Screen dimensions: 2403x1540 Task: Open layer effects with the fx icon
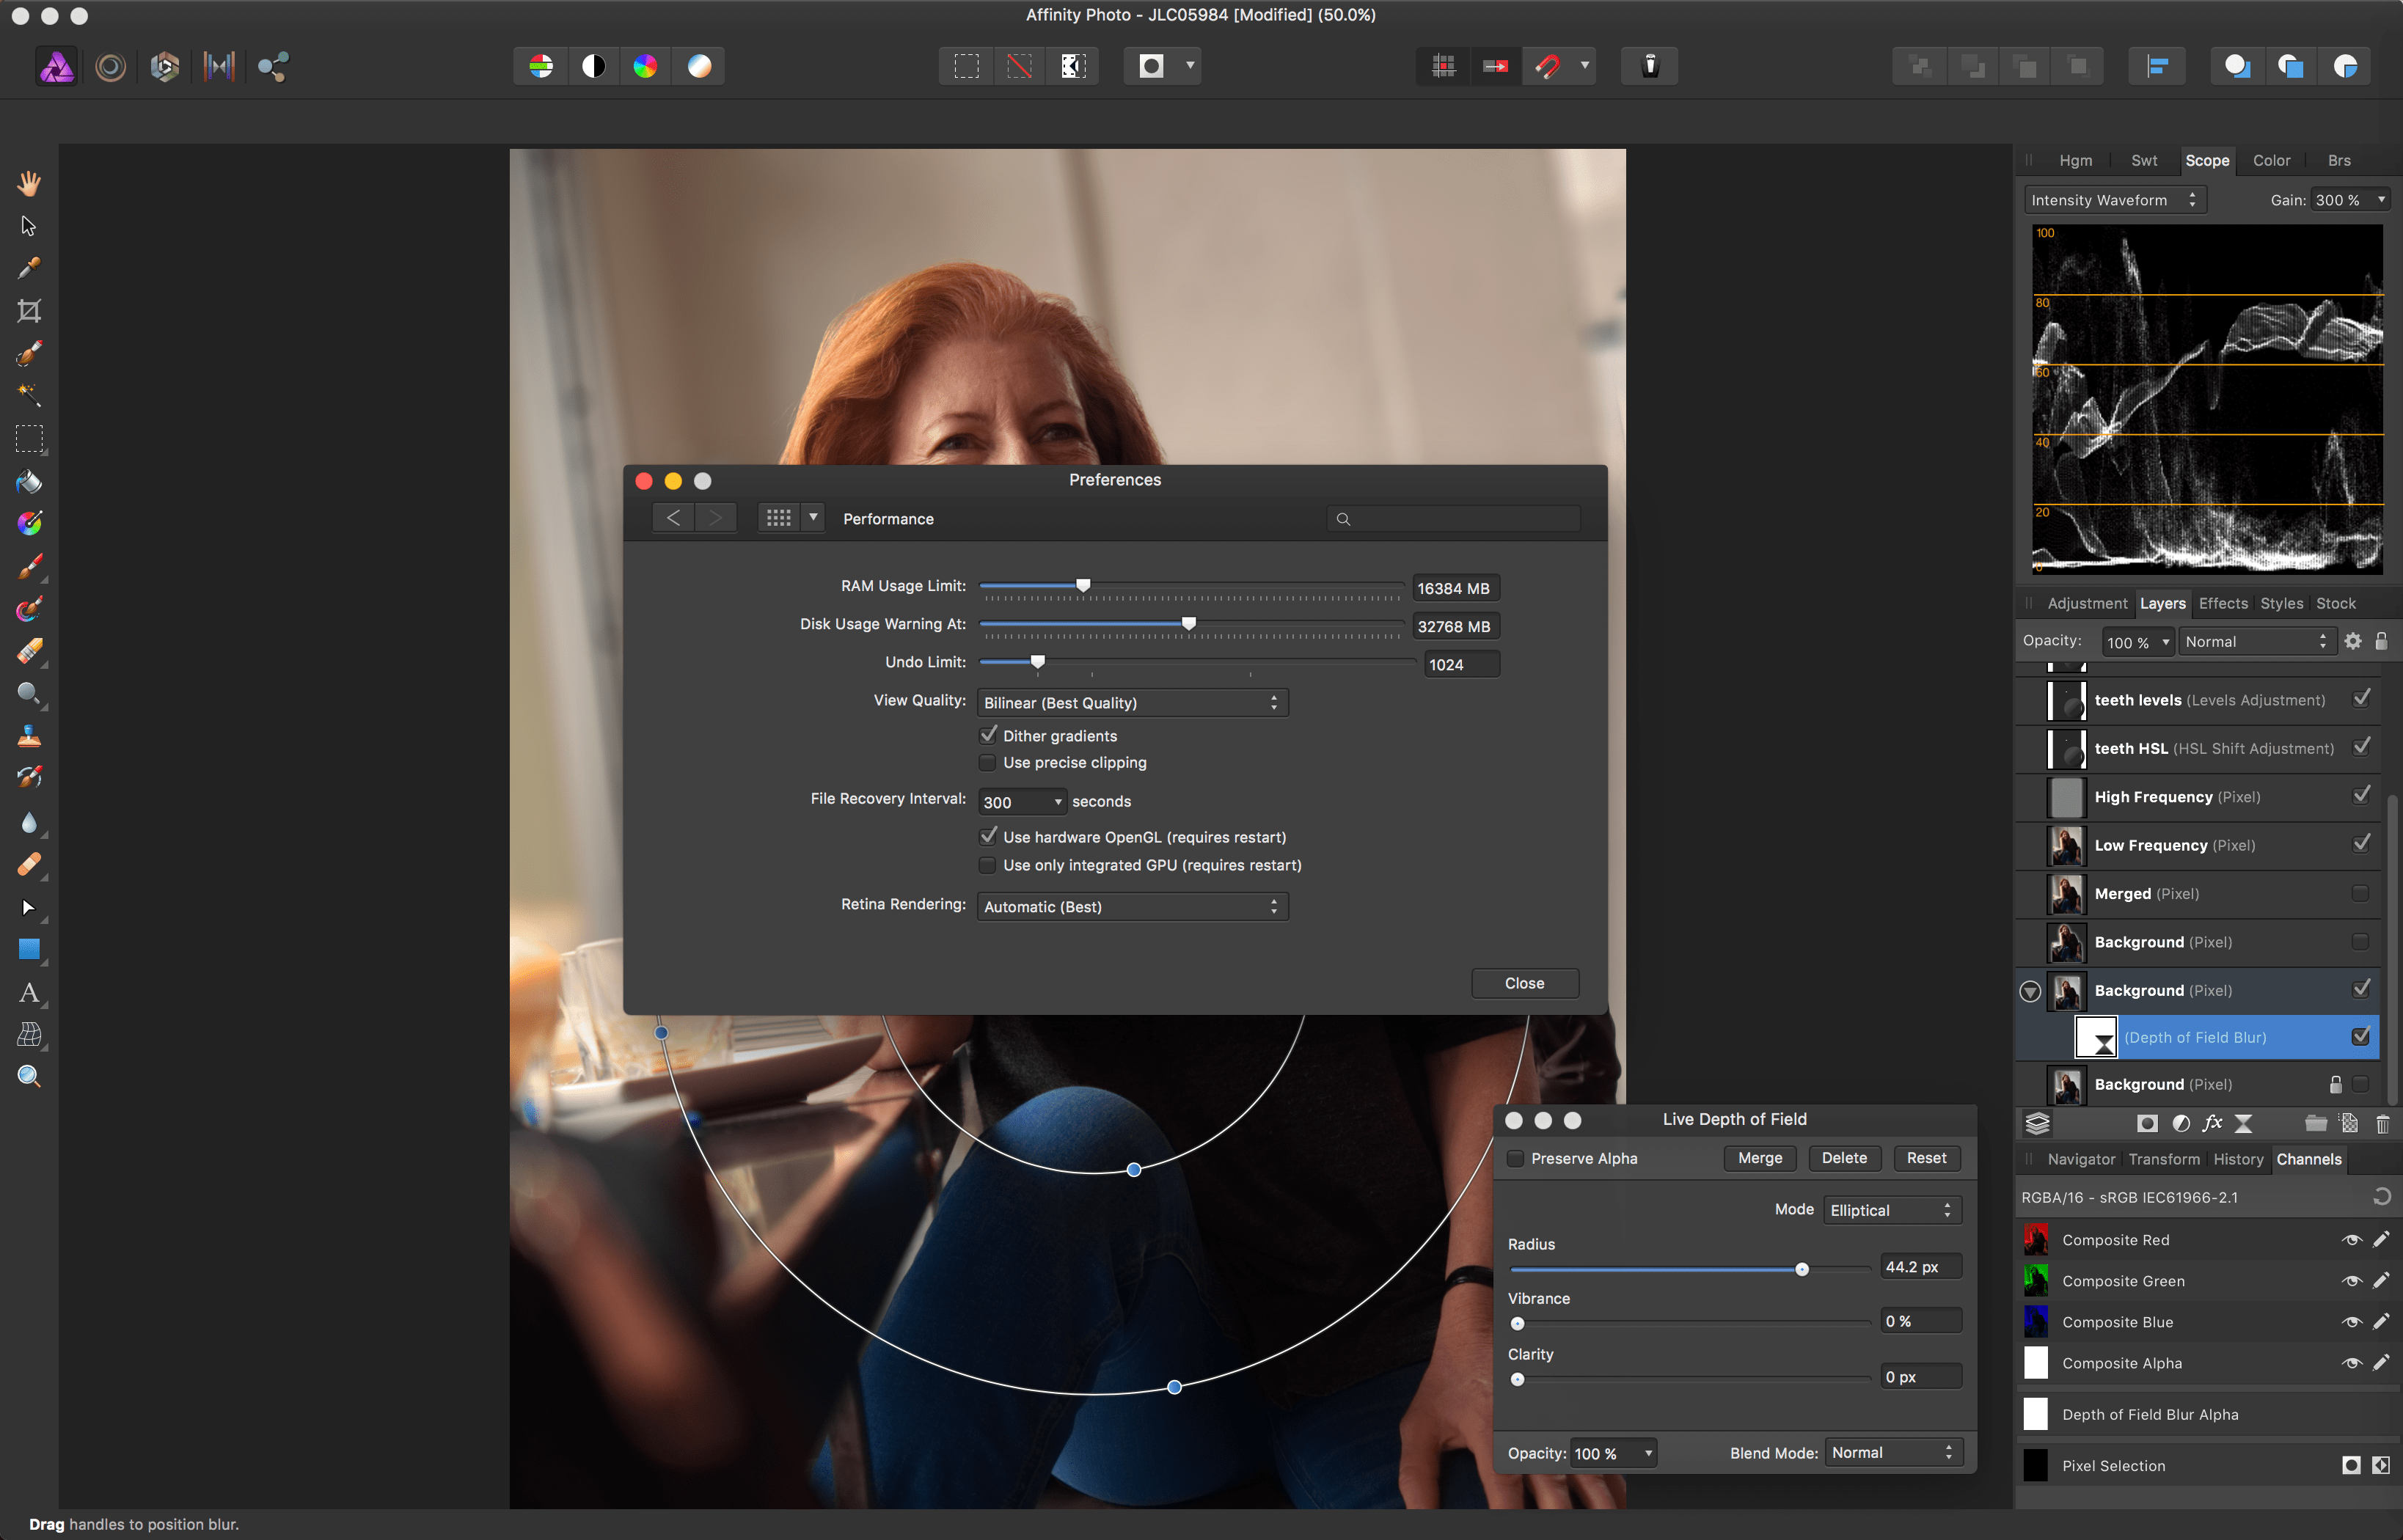tap(2213, 1123)
